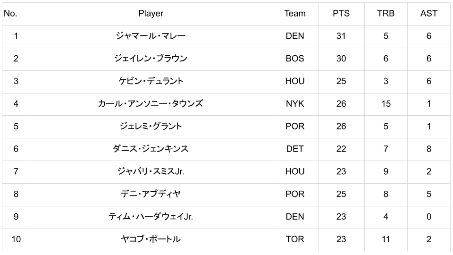This screenshot has height=255, width=453.
Task: Select player name ティム・ハーダウェイJr.
Action: [151, 217]
